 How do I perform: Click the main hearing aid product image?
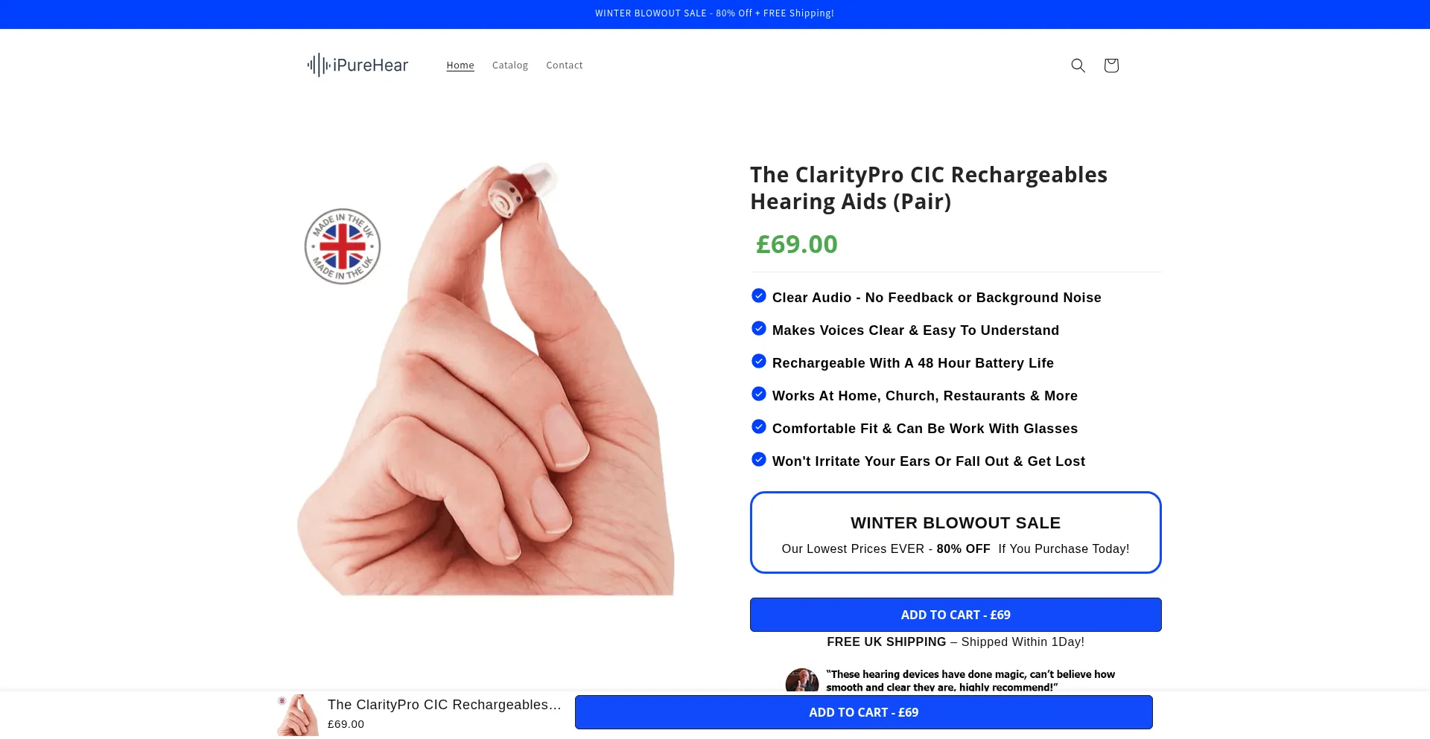click(x=486, y=378)
